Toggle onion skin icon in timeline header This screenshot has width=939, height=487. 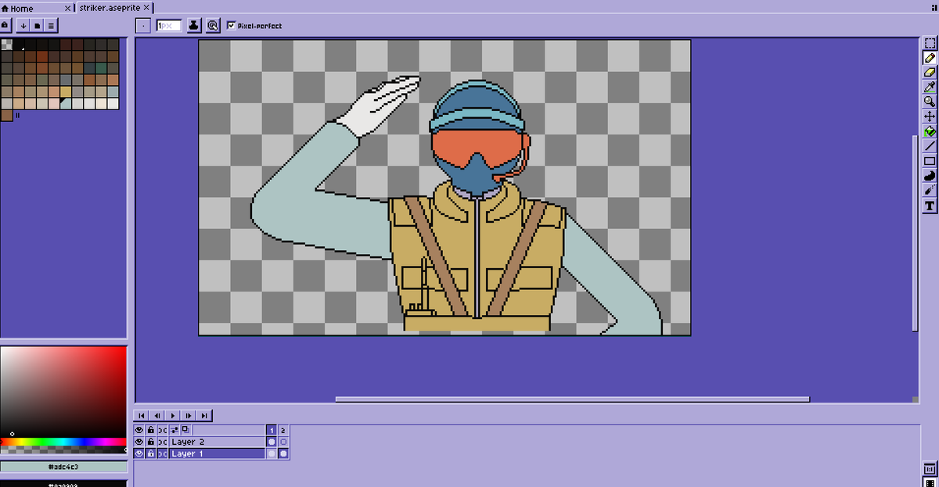(185, 430)
